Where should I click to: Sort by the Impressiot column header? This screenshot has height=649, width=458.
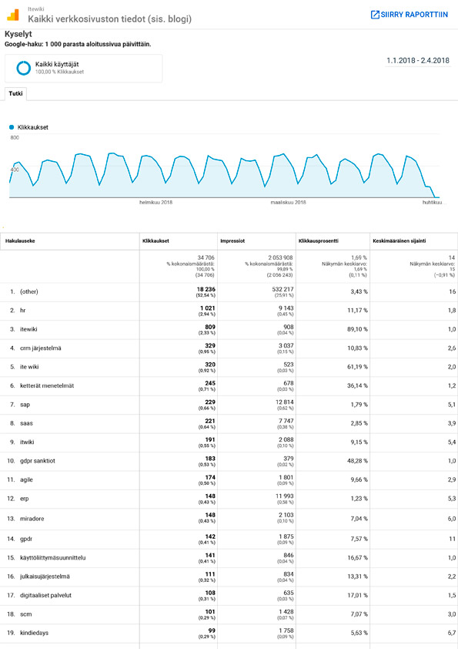232,241
